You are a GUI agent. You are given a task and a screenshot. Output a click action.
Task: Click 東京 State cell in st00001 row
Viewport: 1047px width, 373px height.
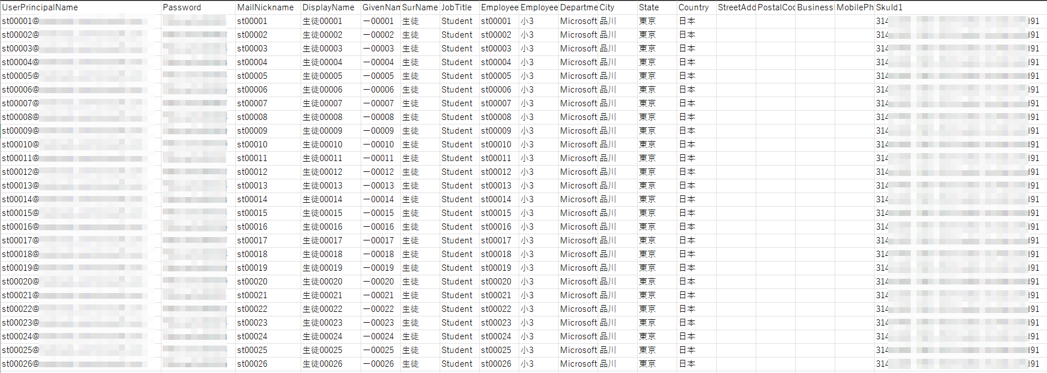pyautogui.click(x=657, y=21)
